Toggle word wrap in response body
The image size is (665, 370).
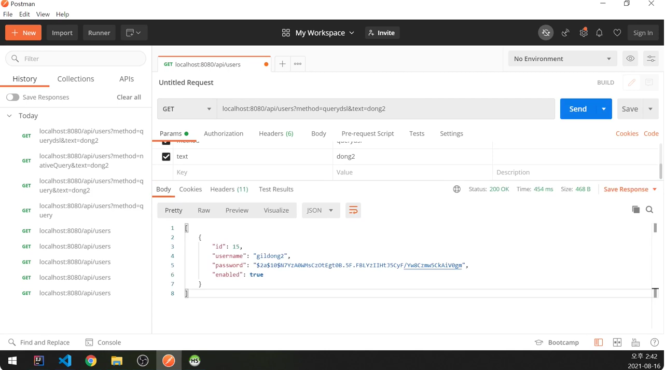353,210
